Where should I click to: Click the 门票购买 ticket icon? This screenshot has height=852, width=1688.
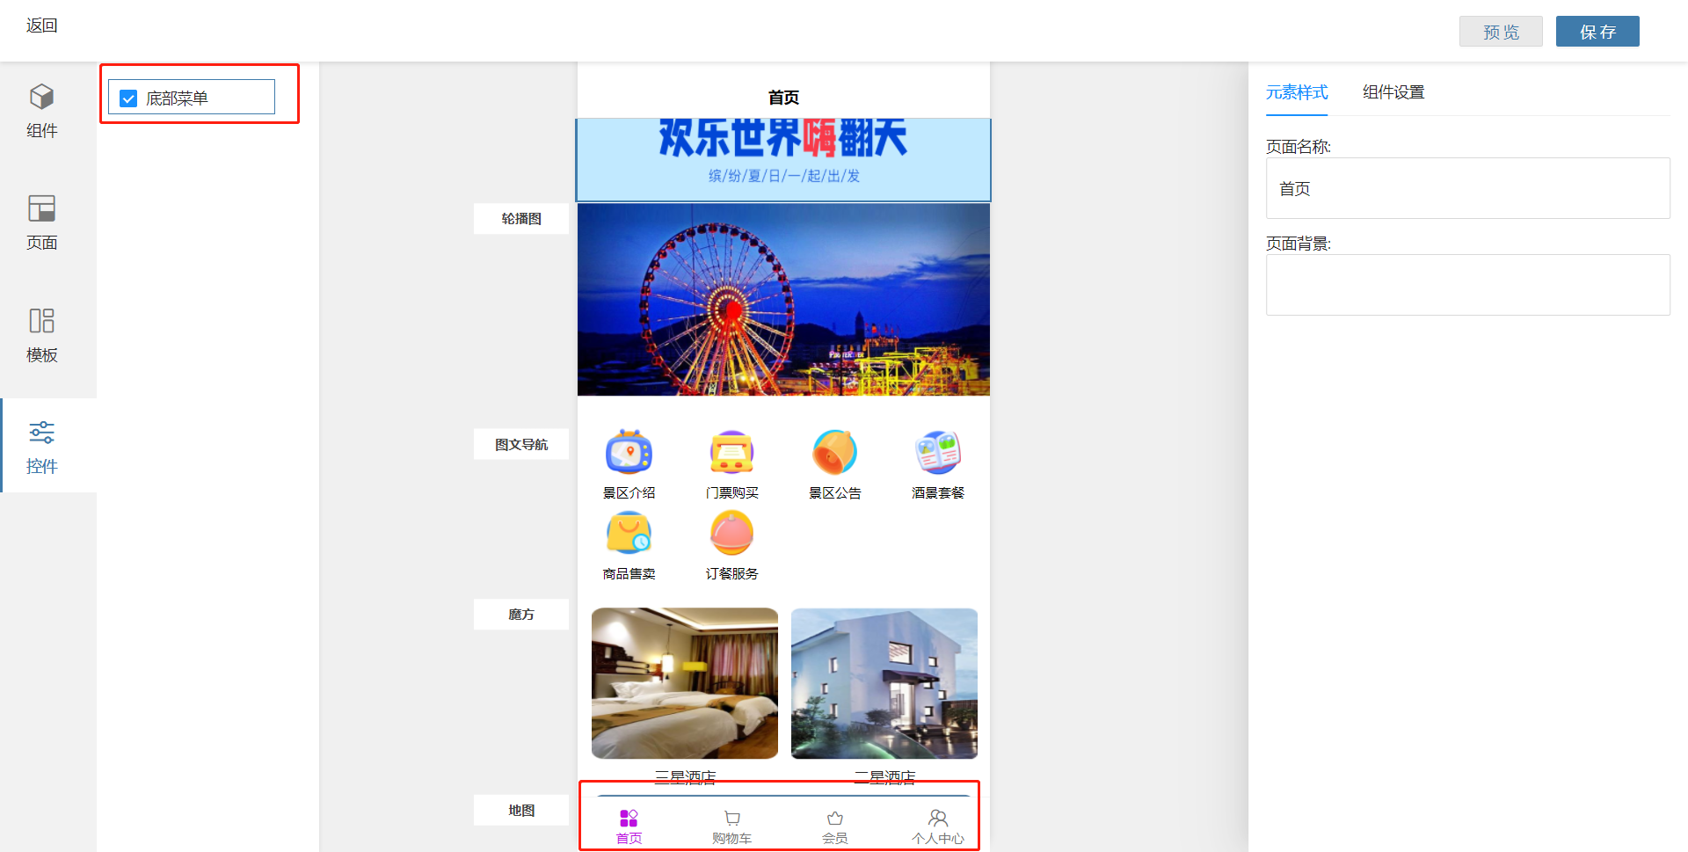click(x=731, y=453)
